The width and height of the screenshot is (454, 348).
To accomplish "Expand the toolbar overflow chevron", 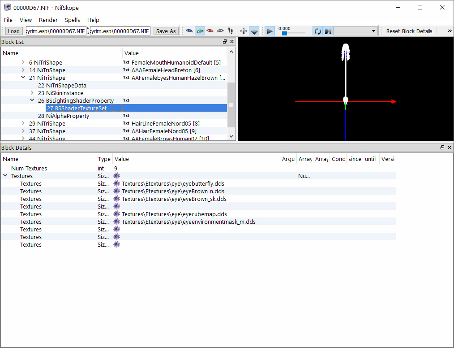I will point(450,31).
